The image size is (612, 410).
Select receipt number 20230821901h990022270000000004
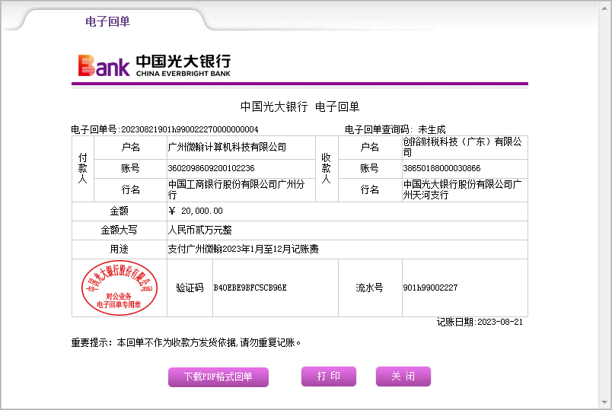pyautogui.click(x=190, y=129)
